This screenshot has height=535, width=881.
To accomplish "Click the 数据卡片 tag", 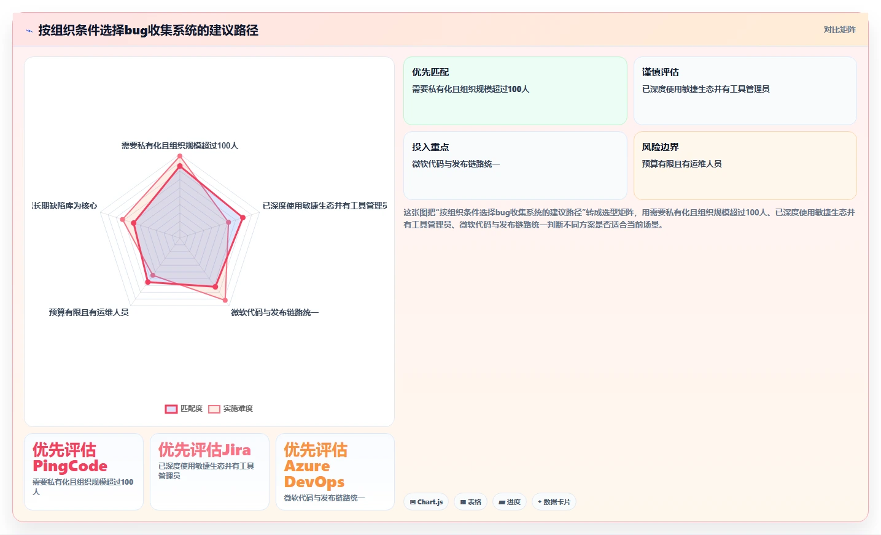I will 554,502.
